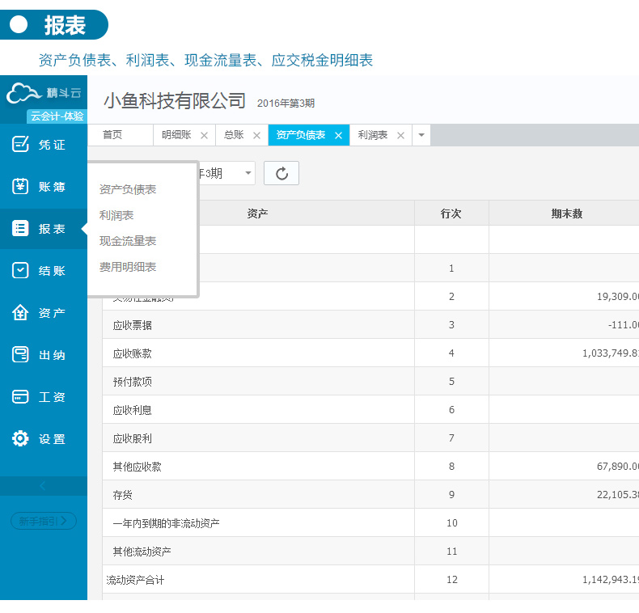This screenshot has width=639, height=613.
Task: Select the 应收账款 row label
Action: pyautogui.click(x=133, y=353)
